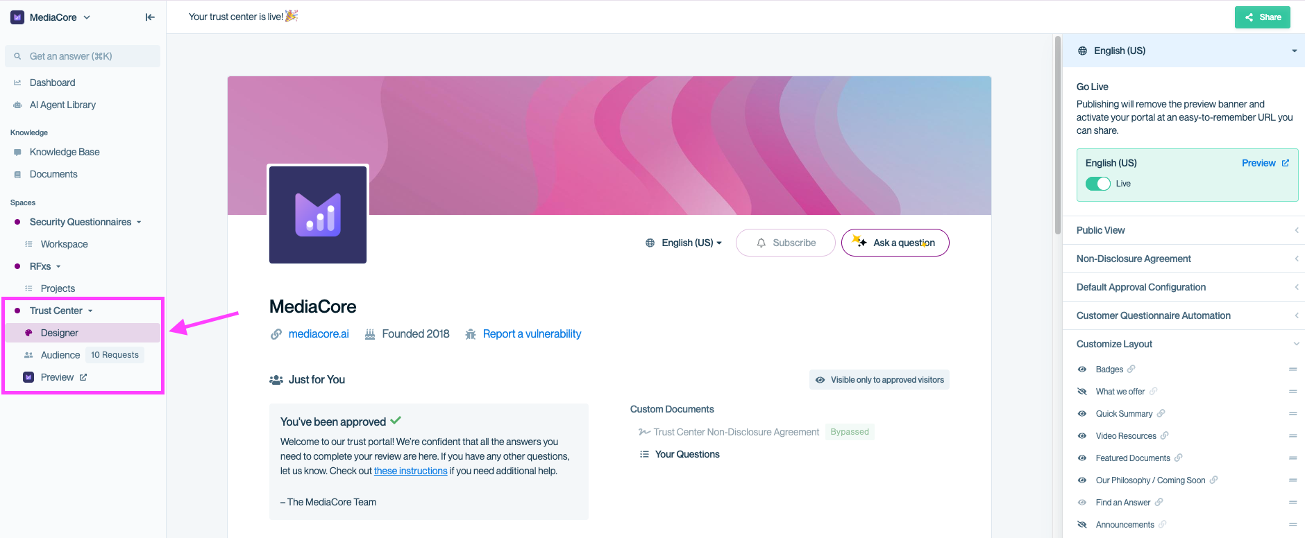Open English (US) language dropdown in right panel
The image size is (1305, 538).
click(1184, 51)
